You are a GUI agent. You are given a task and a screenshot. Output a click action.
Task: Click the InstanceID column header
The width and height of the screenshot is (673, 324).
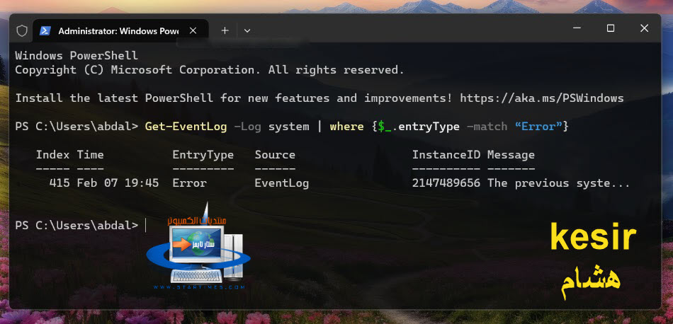[x=446, y=155]
